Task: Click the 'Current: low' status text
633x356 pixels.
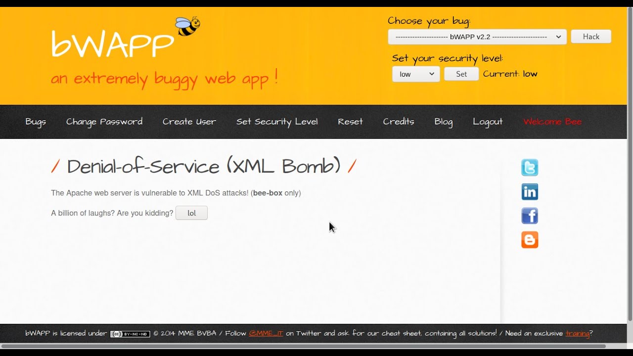Action: point(510,74)
